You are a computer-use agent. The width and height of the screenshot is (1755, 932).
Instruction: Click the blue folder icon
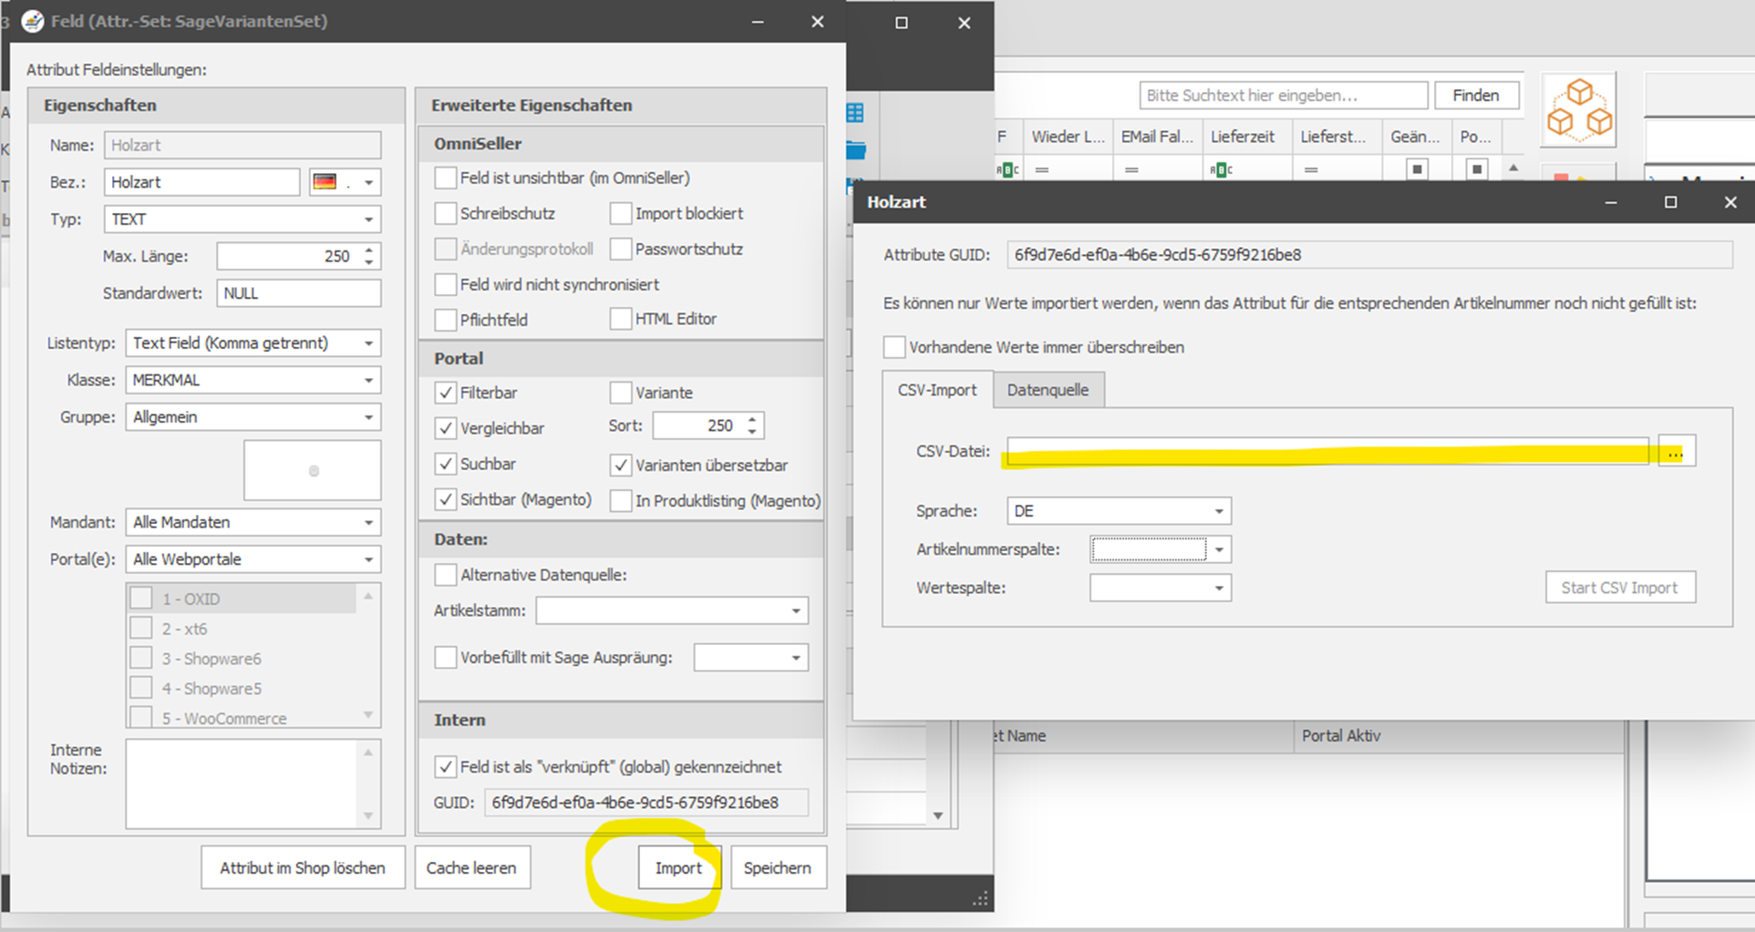856,149
